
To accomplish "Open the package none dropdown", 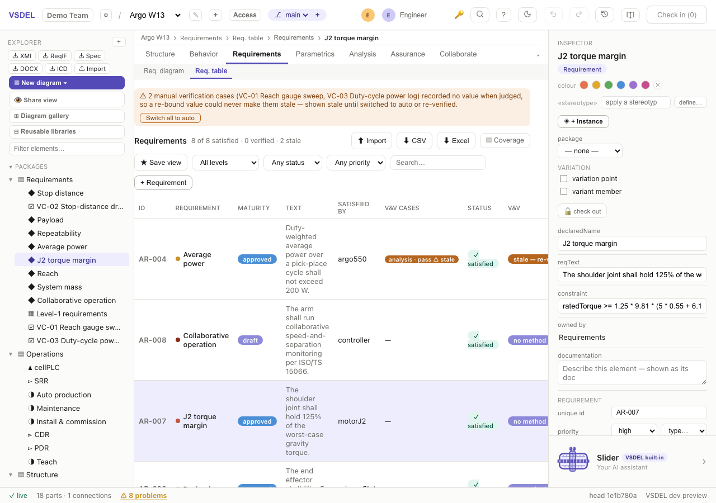I will pyautogui.click(x=590, y=151).
